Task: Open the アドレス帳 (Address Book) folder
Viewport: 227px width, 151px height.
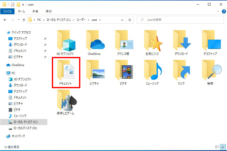Action: pos(125,42)
